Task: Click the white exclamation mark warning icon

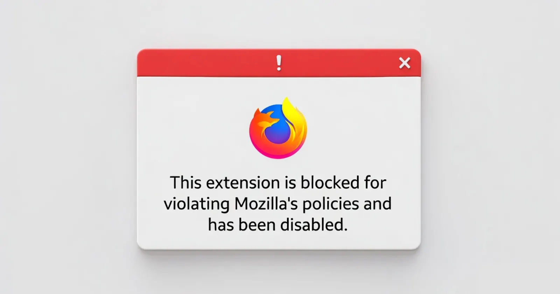Action: click(x=279, y=63)
